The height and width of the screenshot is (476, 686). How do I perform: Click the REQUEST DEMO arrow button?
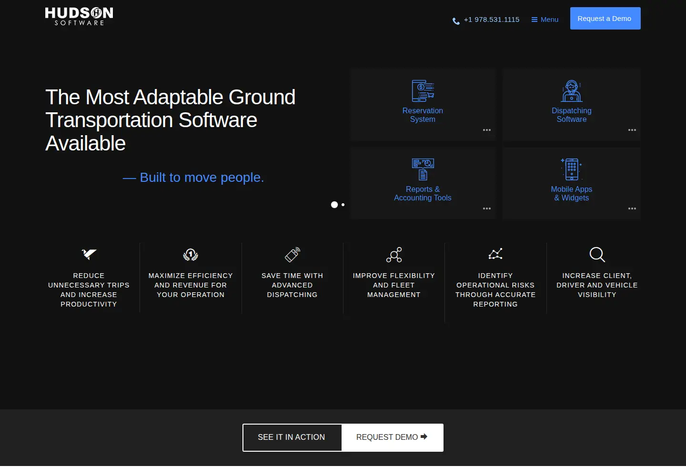[x=393, y=437]
